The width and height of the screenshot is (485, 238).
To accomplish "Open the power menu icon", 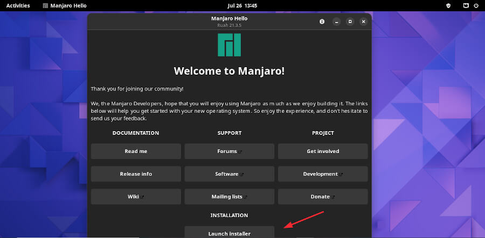I will (476, 5).
